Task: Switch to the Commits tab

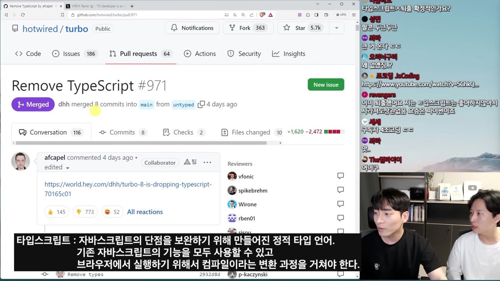Action: (123, 132)
